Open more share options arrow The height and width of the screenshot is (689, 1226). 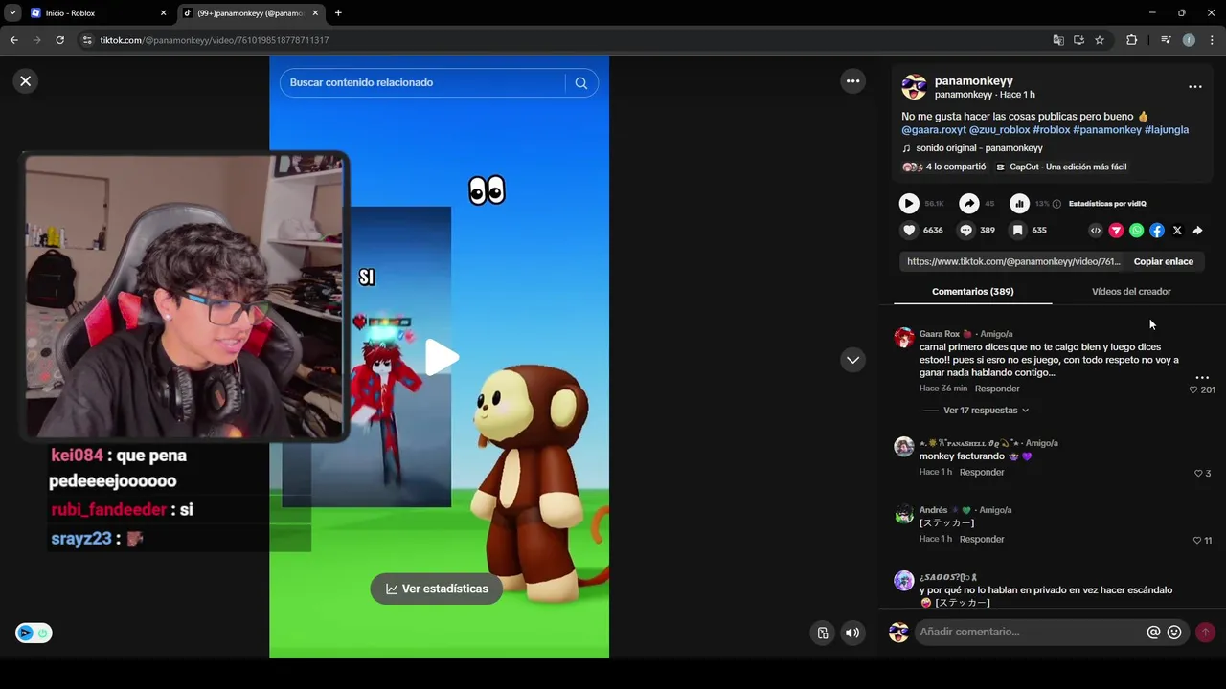(1197, 231)
